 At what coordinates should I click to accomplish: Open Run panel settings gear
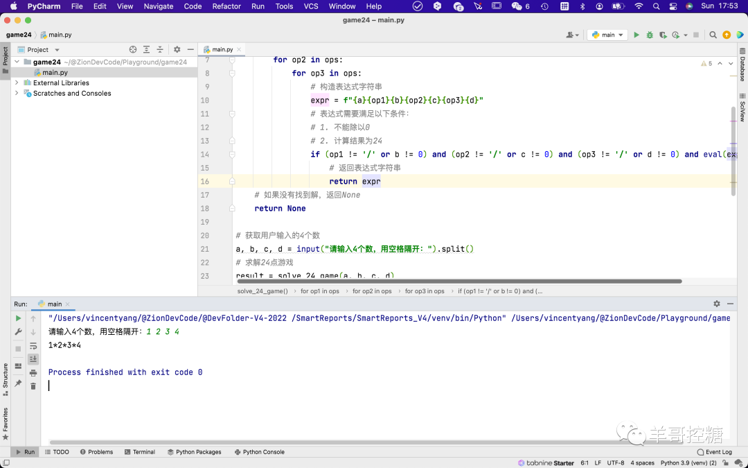717,304
